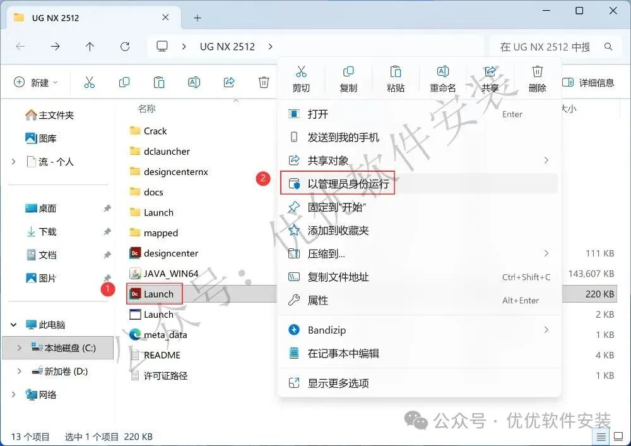Select the mapped folder
Screen dimensions: 631x446
click(x=154, y=232)
